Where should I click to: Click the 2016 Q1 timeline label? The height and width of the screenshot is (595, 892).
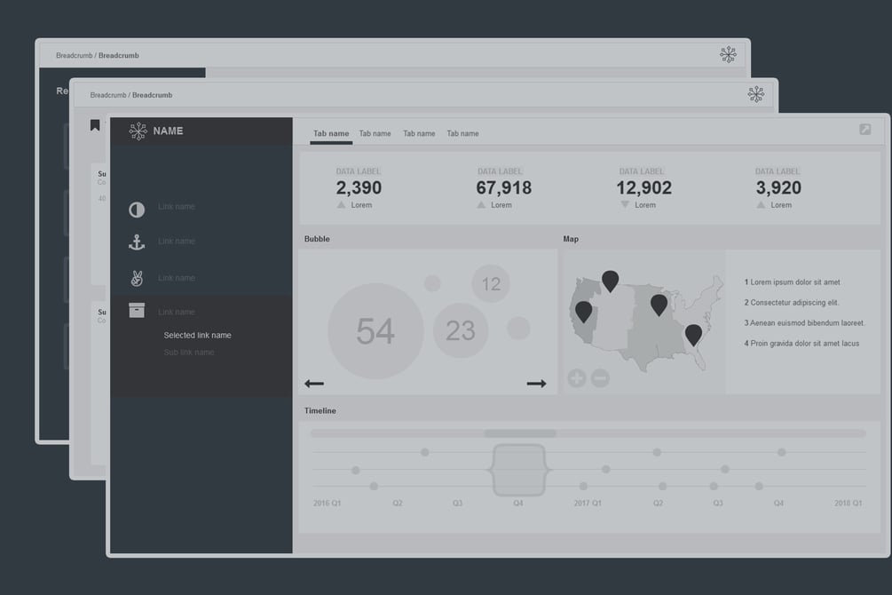328,504
